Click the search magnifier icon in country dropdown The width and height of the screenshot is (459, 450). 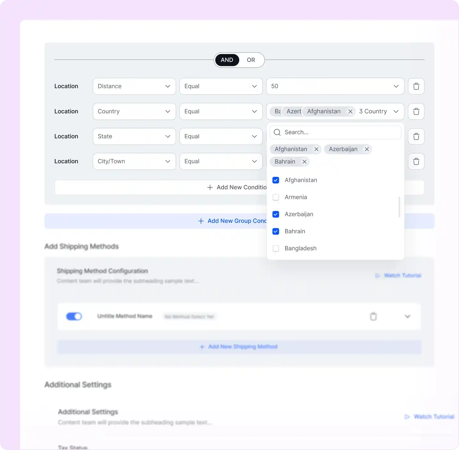277,132
